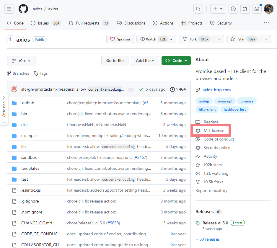Open the .eslintrc.cjs file icon
This screenshot has width=277, height=248.
pyautogui.click(x=14, y=190)
